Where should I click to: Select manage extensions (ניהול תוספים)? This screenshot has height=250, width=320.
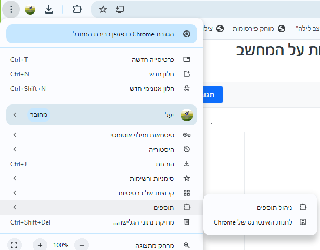[x=261, y=207]
